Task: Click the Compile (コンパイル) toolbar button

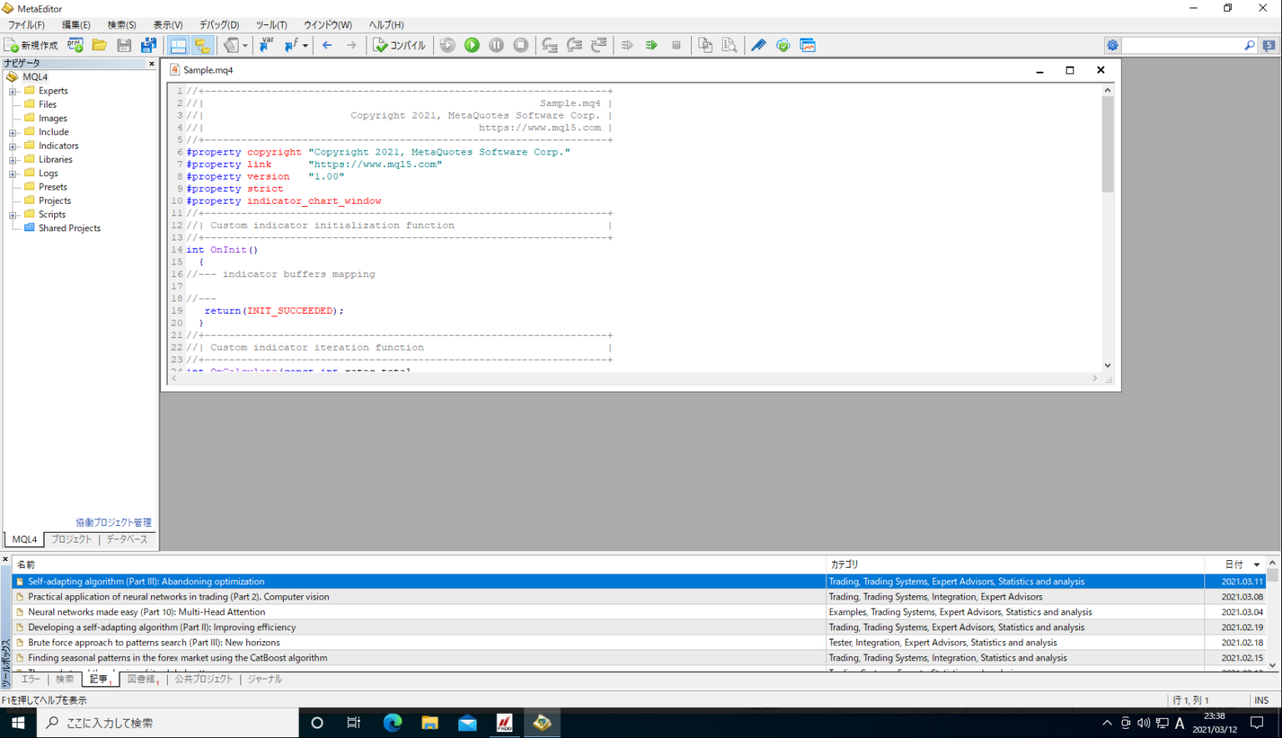Action: click(399, 45)
